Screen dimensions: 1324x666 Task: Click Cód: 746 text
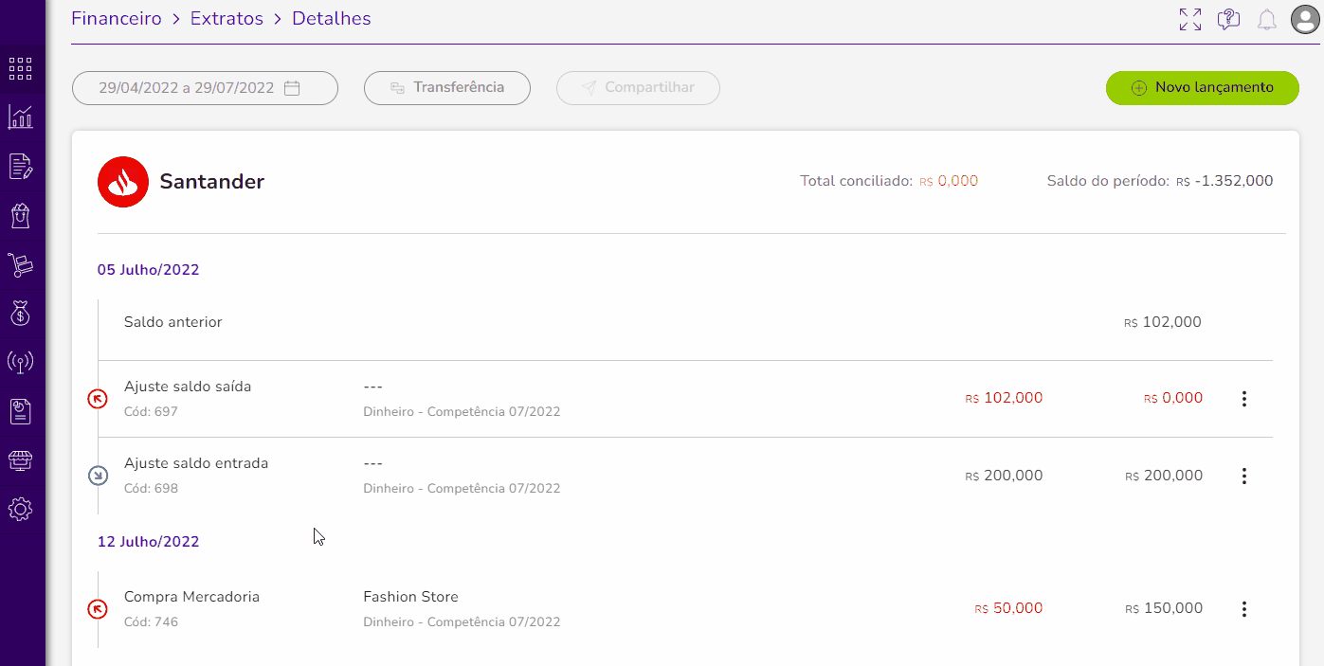(x=151, y=622)
